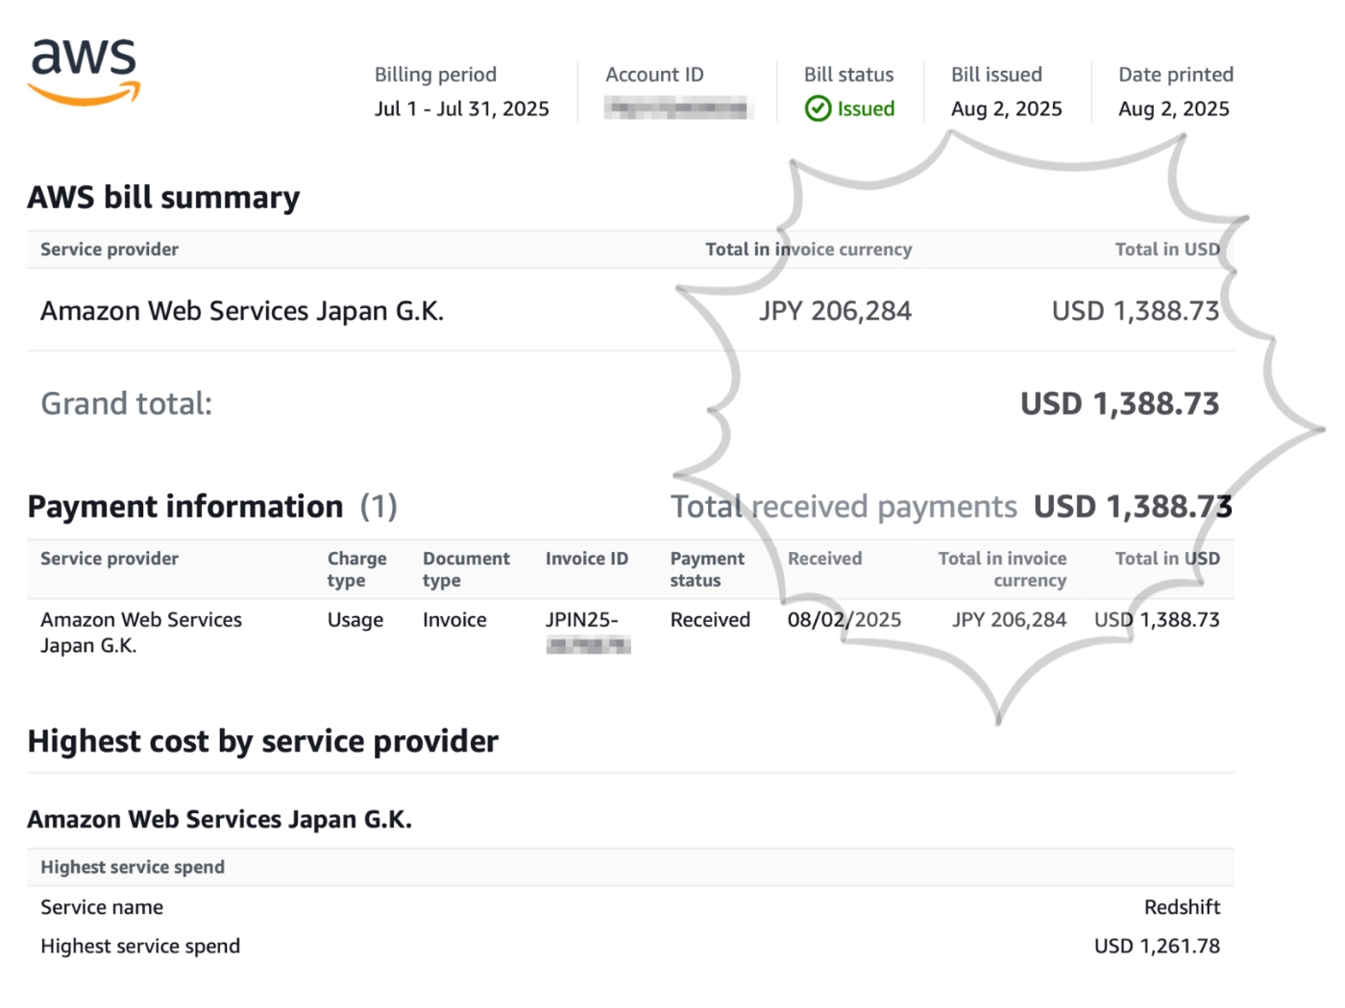Click 'USD 1,388.73' in the bill summary row
The height and width of the screenshot is (1008, 1345).
[x=1136, y=311]
